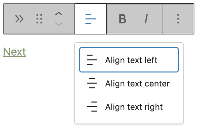Click the "Align text center" label text
Viewport: 197px width, 130px height.
click(x=137, y=84)
